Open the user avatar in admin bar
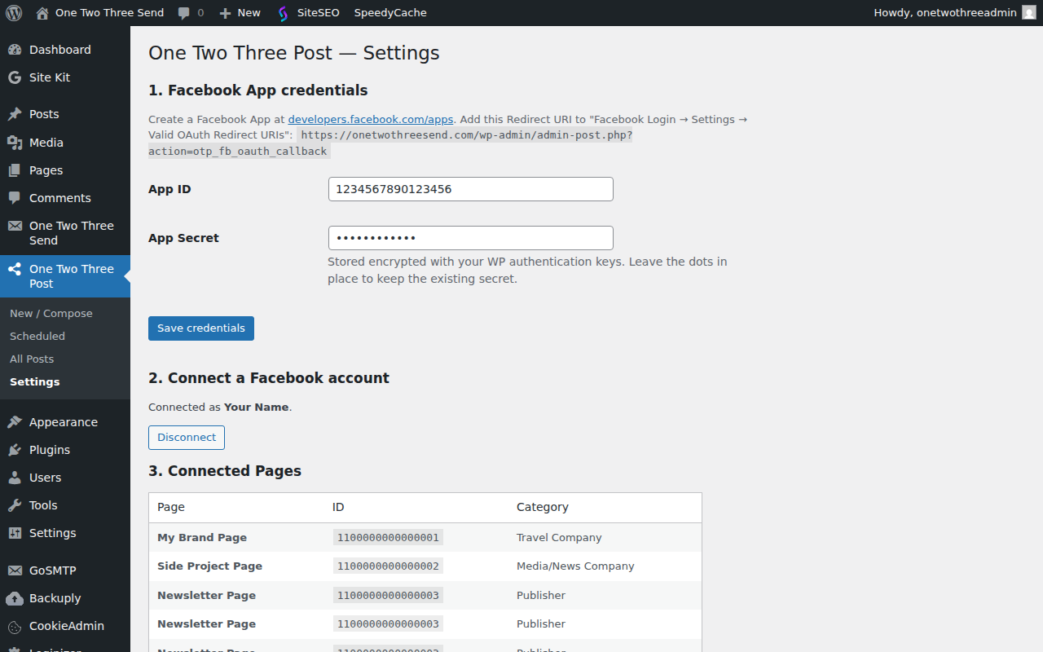1043x652 pixels. (x=1029, y=13)
